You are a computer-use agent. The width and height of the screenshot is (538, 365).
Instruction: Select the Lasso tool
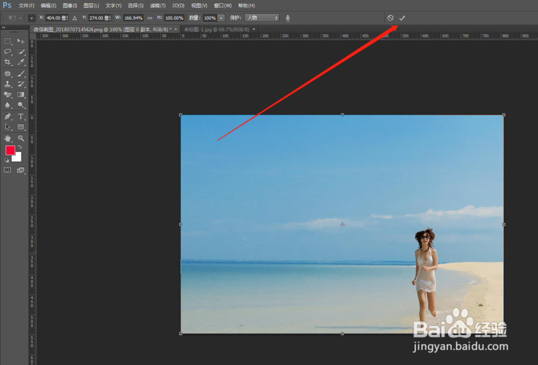coord(8,52)
